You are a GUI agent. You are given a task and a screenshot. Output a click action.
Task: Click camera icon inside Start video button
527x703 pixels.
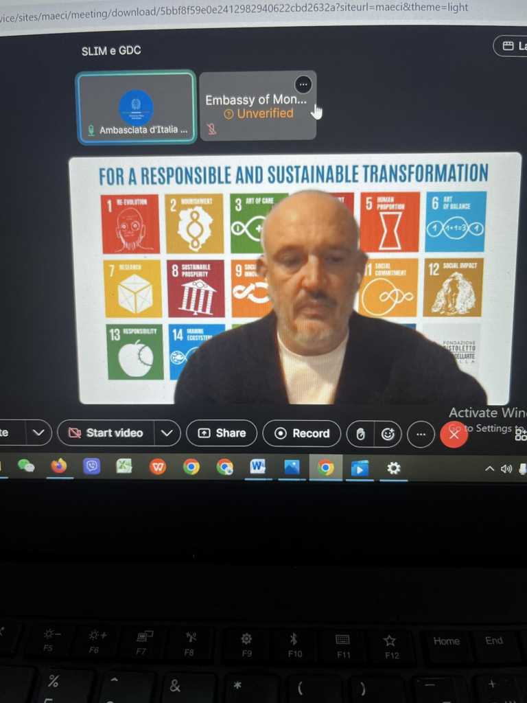coord(74,433)
